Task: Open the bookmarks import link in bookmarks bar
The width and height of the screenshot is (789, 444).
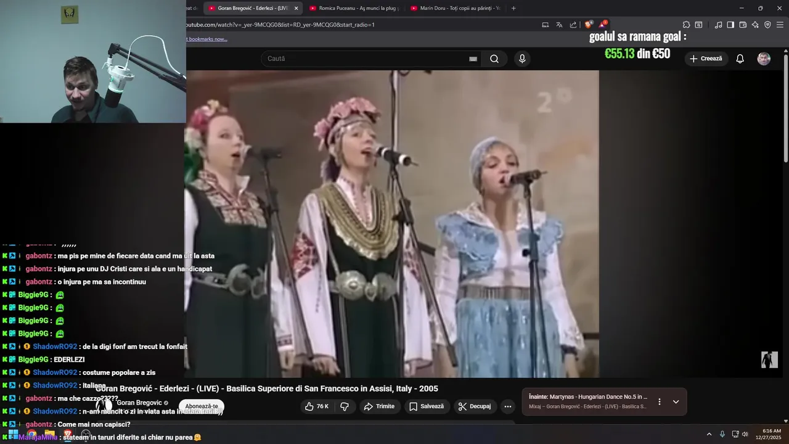Action: coord(207,39)
